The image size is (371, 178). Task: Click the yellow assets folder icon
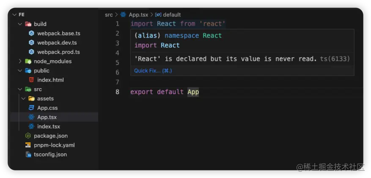pyautogui.click(x=31, y=98)
